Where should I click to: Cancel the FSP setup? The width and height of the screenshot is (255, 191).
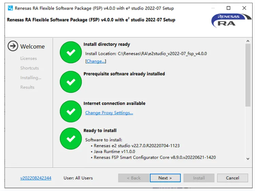coord(232,178)
